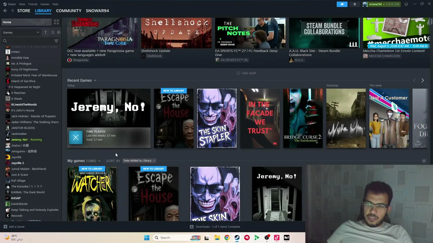Viewport: 433px width, 243px height.
Task: Open Steam Bundle Collaborations news thumbnail
Action: [324, 33]
